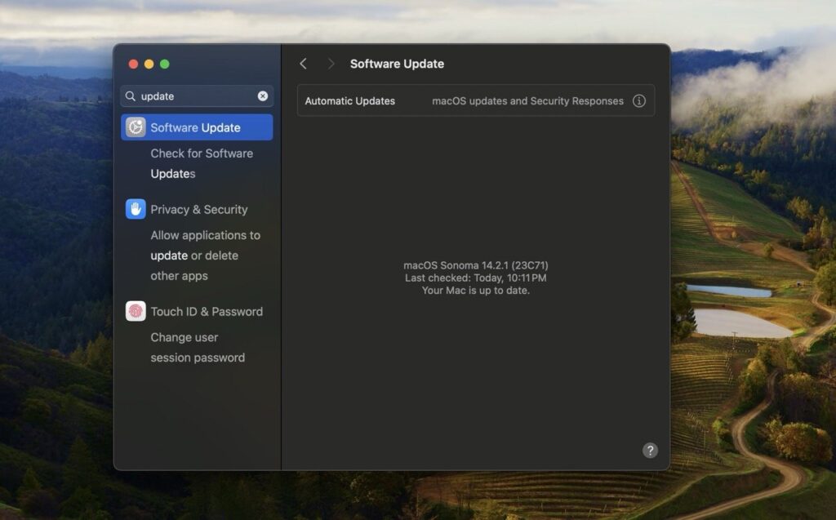Click the Automatic Updates label
Screen dimensions: 836x520
pyautogui.click(x=349, y=101)
